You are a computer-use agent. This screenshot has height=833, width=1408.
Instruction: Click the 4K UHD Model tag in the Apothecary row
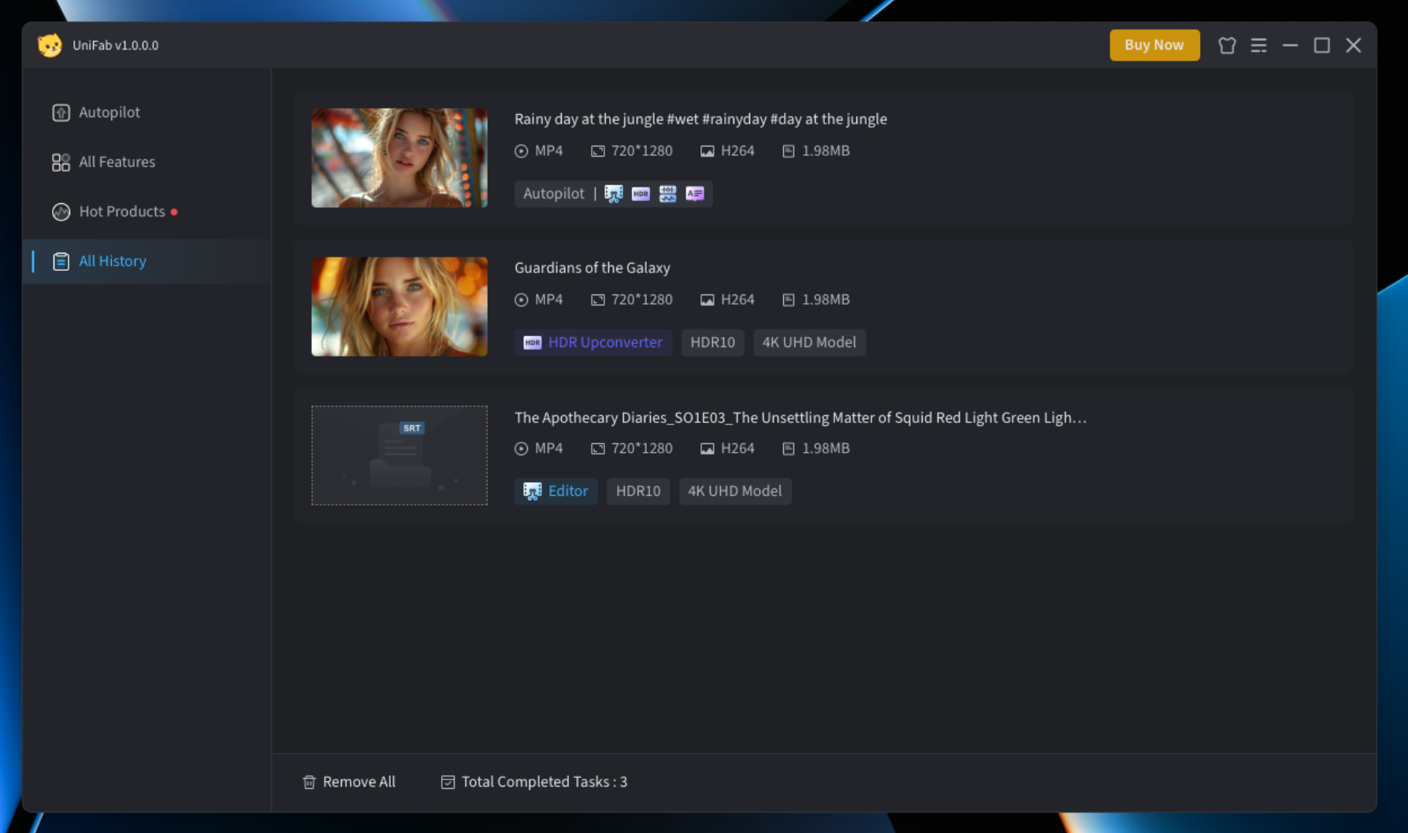[735, 491]
